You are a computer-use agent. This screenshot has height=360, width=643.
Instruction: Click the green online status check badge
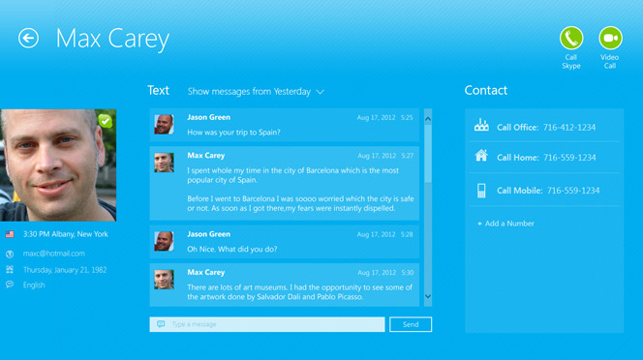click(106, 121)
